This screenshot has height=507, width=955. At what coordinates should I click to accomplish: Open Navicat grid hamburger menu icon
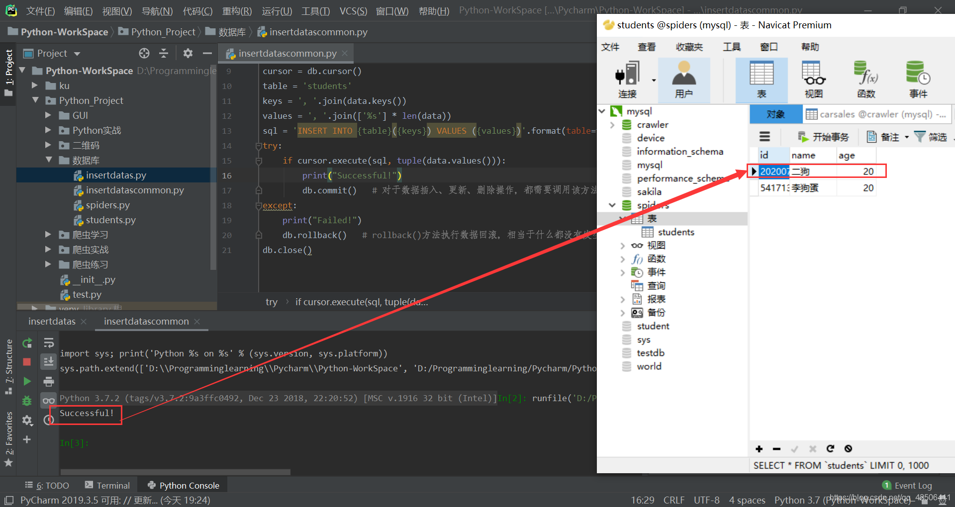click(764, 137)
